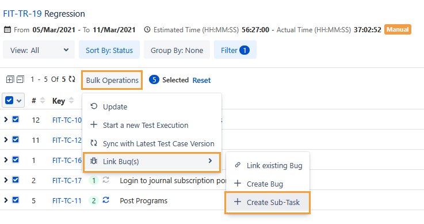The height and width of the screenshot is (224, 424).
Task: Open the select-all checkbox dropdown arrow
Action: point(19,101)
